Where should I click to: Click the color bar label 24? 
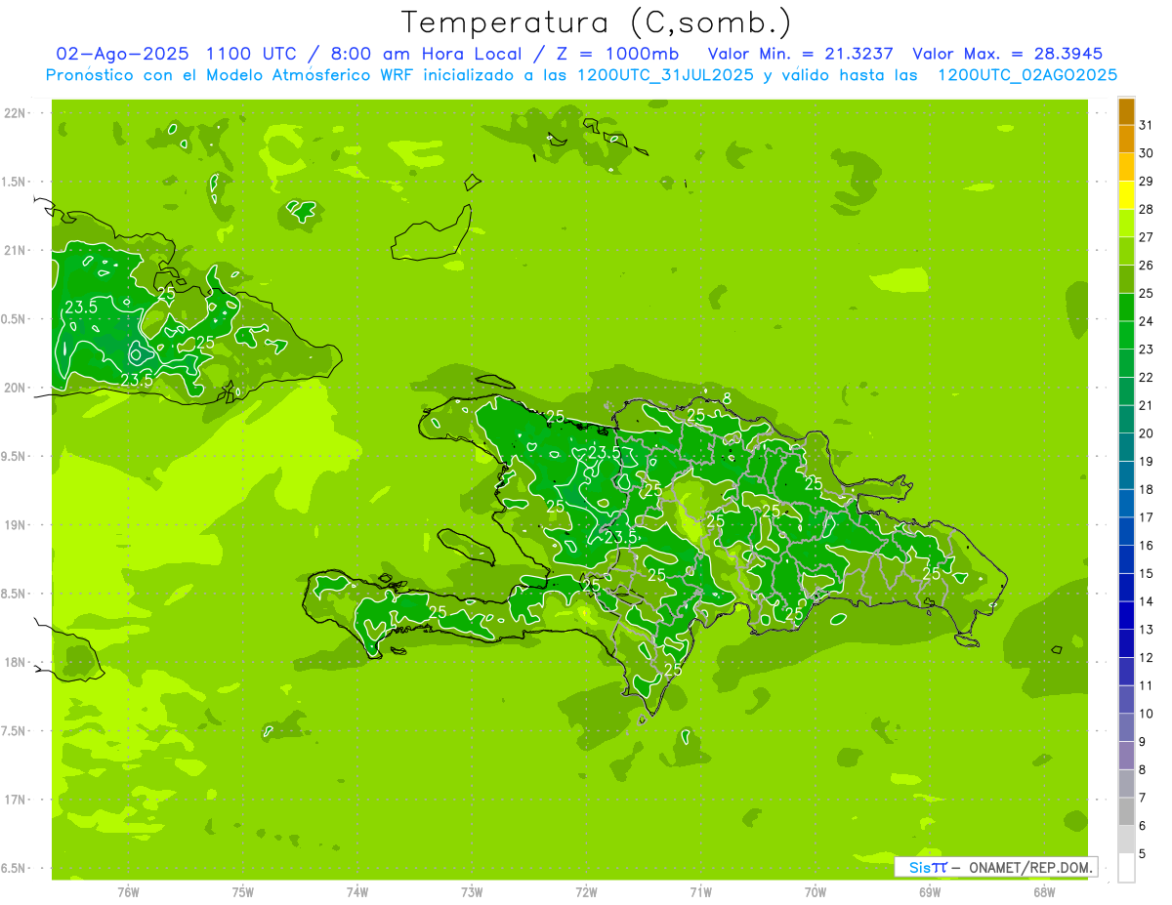[1147, 321]
